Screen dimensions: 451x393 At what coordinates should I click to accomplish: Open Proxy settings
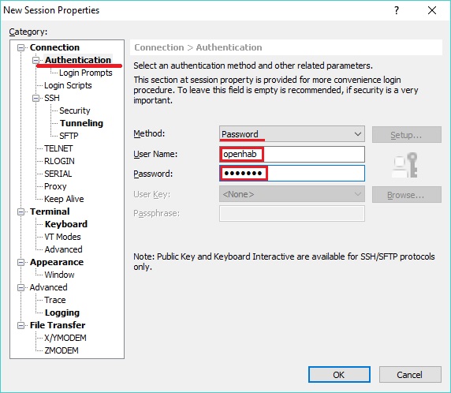55,186
